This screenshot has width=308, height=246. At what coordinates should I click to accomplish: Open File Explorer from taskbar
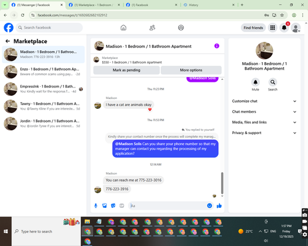pos(87,221)
